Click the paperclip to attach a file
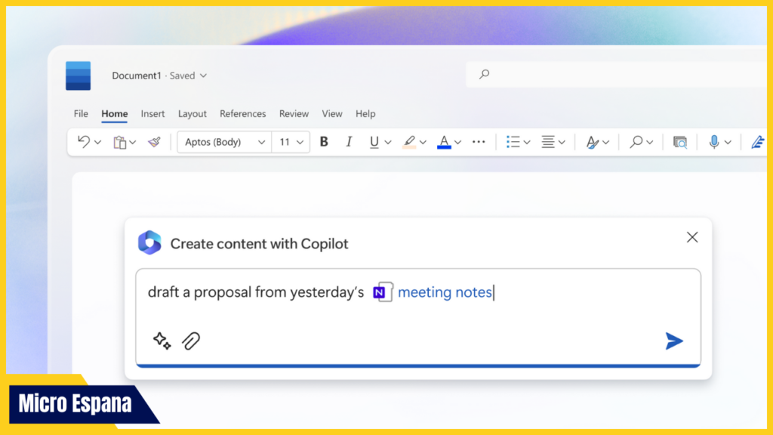Viewport: 773px width, 435px height. pos(190,341)
